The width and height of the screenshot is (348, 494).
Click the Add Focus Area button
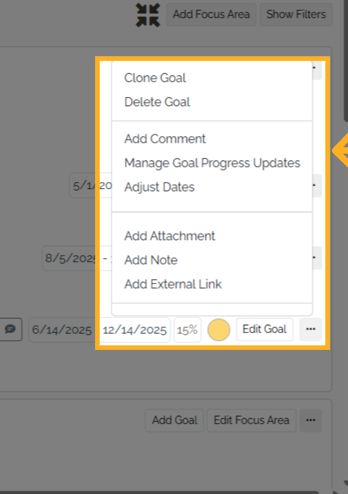(x=211, y=15)
